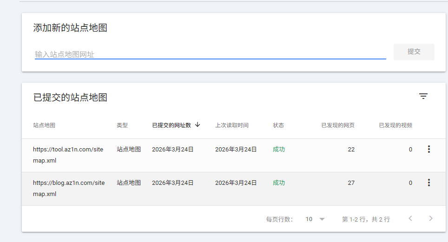Image resolution: width=448 pixels, height=242 pixels.
Task: Click the 已发现的网页 column header
Action: click(x=338, y=125)
